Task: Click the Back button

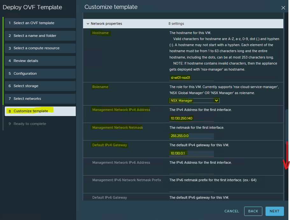Action: coord(253,211)
